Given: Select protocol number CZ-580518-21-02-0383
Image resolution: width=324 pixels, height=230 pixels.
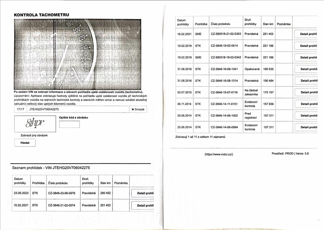Looking at the screenshot, I should coord(226,34).
